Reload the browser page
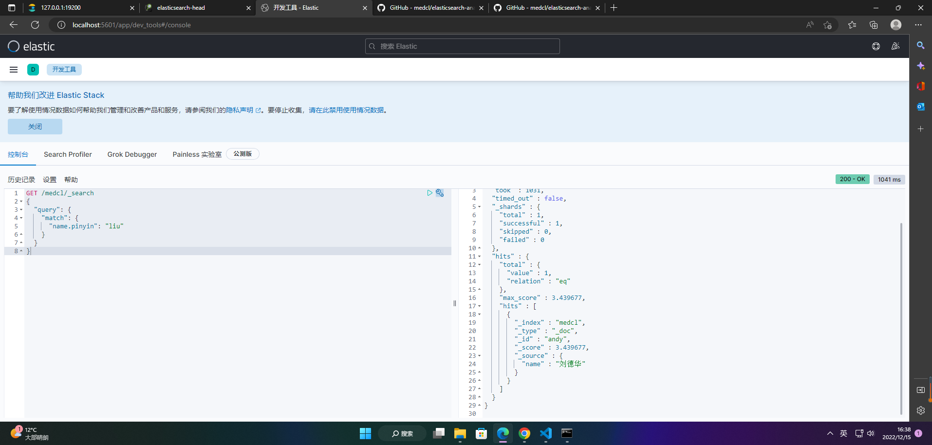932x445 pixels. click(35, 25)
